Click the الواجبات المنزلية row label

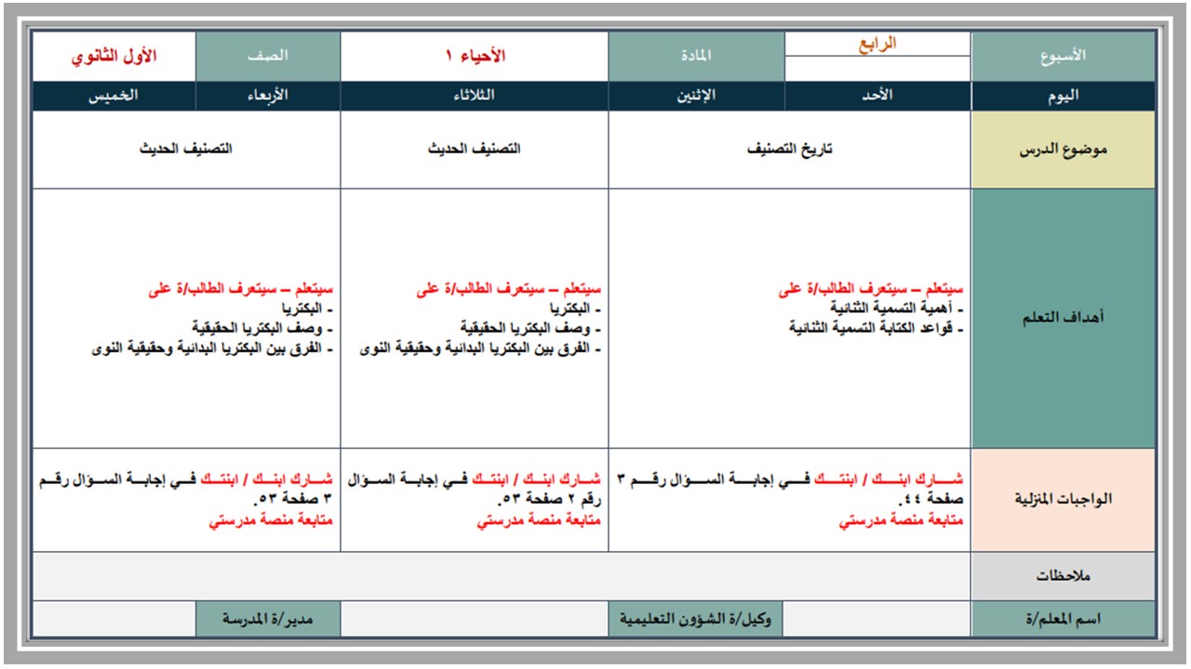click(1063, 500)
